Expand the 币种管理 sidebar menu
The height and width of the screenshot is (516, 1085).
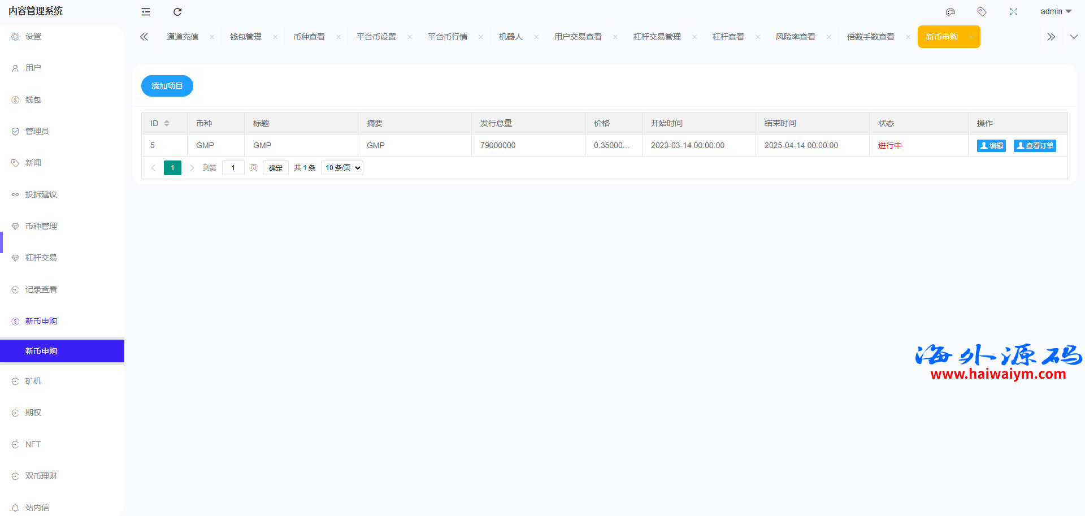41,226
